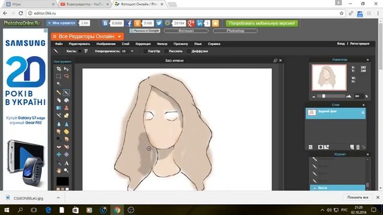Select the Color Replace tool
This screenshot has height=215, width=383.
tap(59, 115)
